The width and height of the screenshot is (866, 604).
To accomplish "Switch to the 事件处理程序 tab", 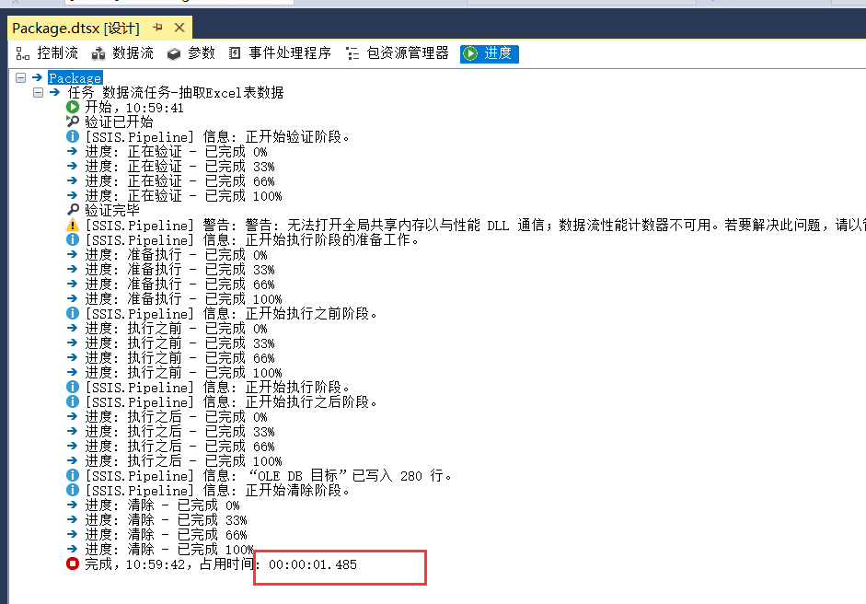I will tap(280, 53).
